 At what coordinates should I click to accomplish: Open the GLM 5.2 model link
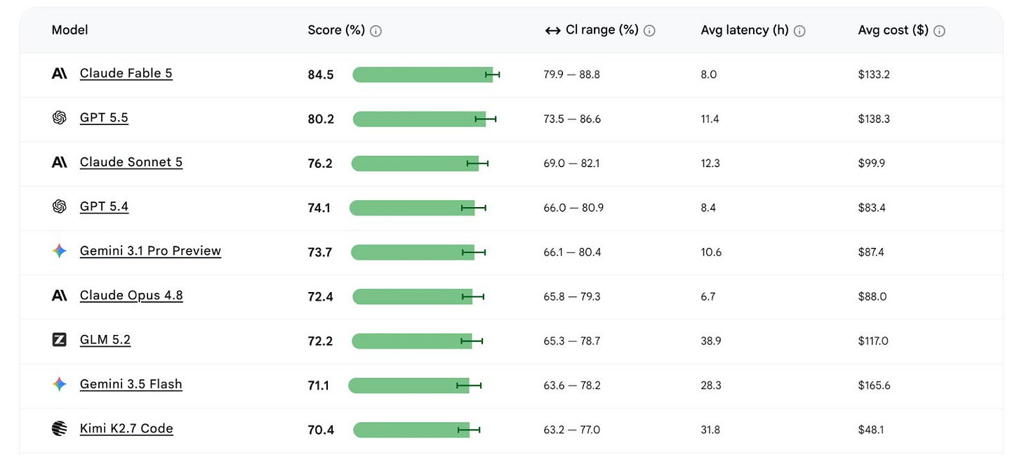pyautogui.click(x=105, y=340)
